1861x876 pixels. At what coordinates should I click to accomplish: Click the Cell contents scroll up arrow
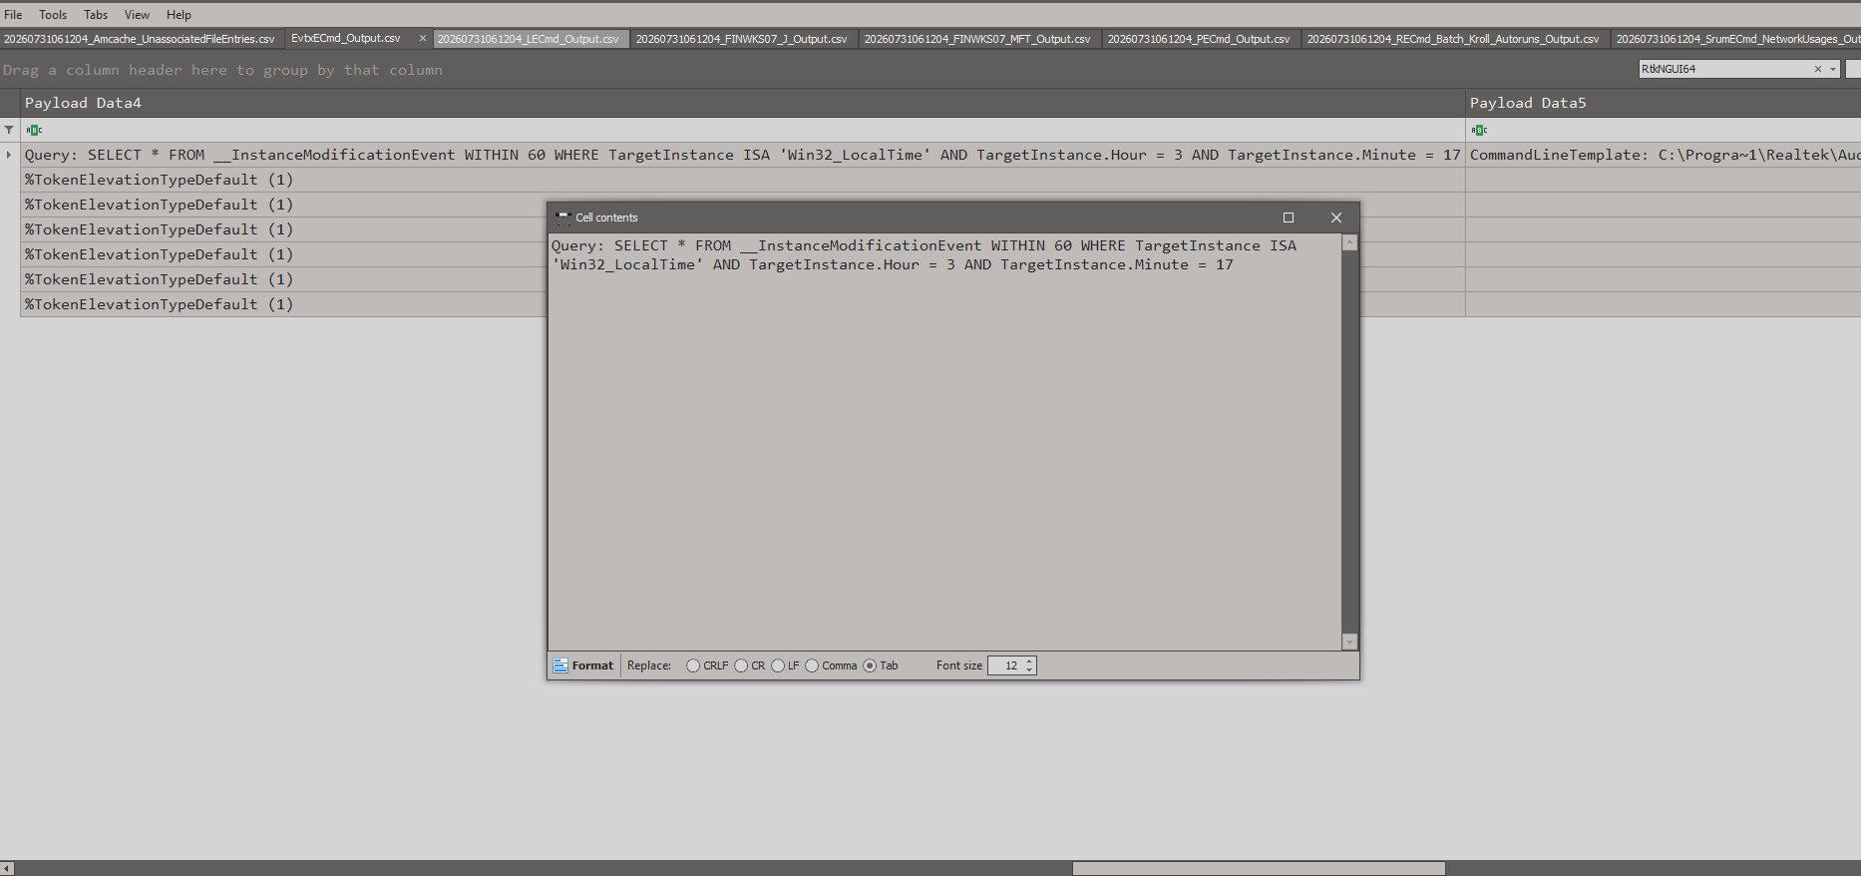(x=1350, y=242)
